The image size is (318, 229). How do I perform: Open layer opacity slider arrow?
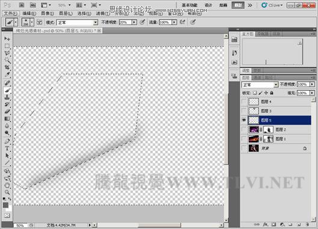pyautogui.click(x=313, y=84)
